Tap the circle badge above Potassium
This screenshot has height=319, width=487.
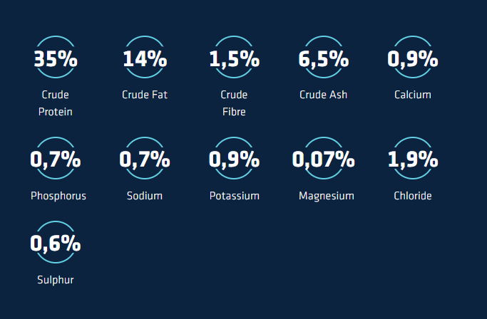tap(234, 159)
